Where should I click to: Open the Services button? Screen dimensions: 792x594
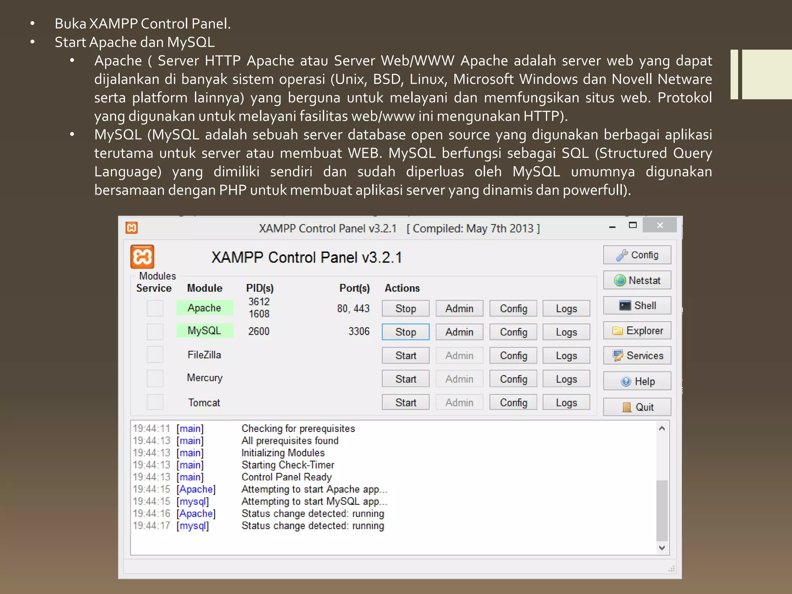tap(637, 355)
